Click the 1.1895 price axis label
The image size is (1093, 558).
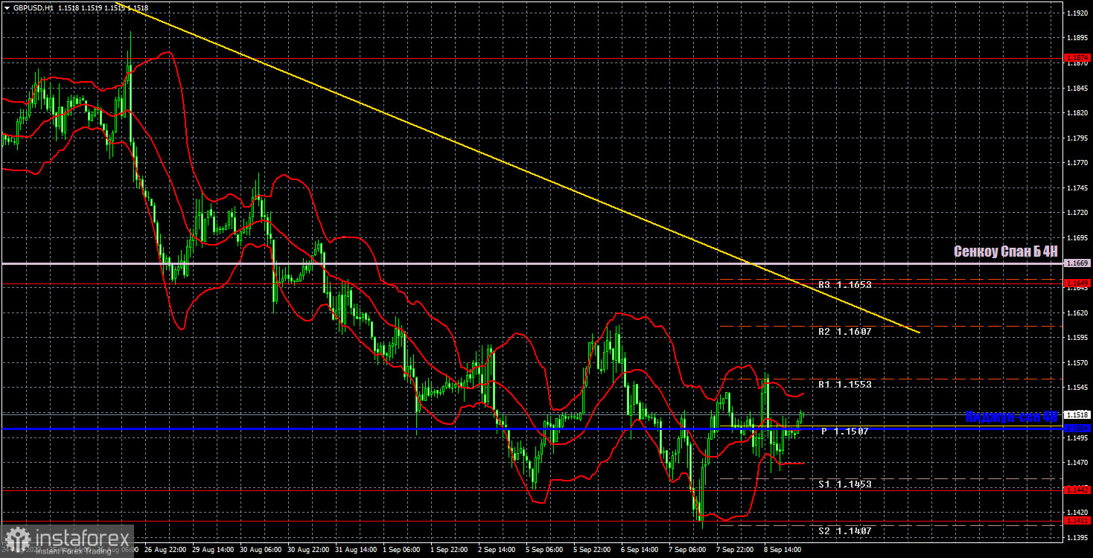[1077, 38]
